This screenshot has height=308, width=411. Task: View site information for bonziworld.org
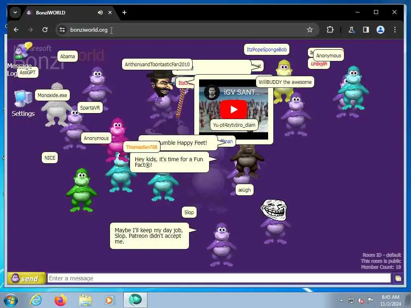62,30
